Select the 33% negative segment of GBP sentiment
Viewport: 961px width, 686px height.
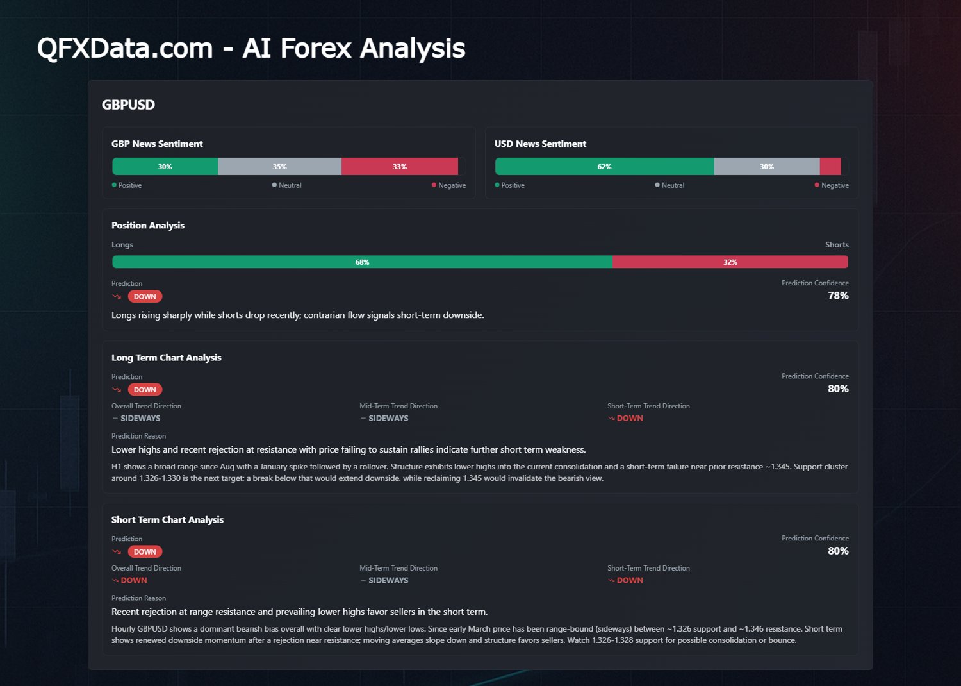(x=399, y=167)
